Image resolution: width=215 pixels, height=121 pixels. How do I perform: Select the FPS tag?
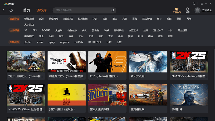pos(35,30)
